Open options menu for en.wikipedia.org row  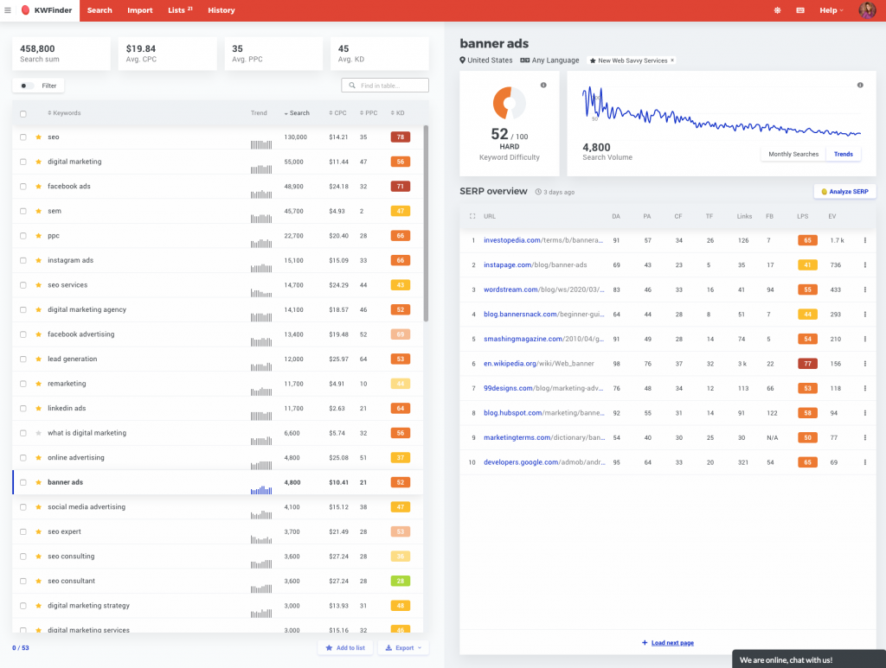[864, 364]
